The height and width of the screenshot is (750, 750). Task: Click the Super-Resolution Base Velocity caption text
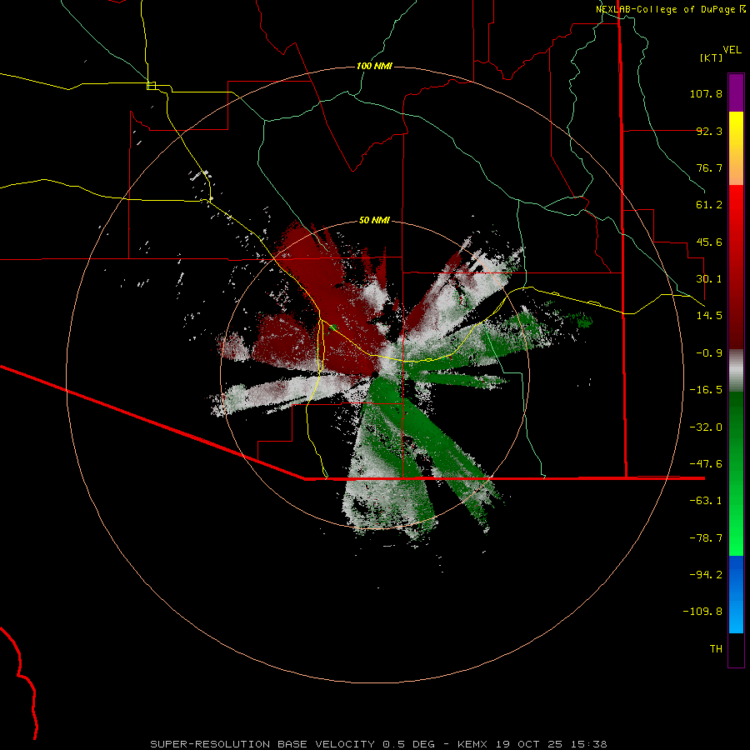click(379, 744)
